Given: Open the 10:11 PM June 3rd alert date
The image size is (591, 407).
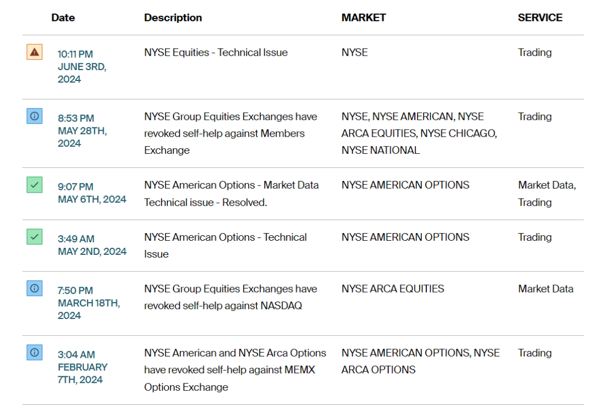Looking at the screenshot, I should click(x=82, y=66).
